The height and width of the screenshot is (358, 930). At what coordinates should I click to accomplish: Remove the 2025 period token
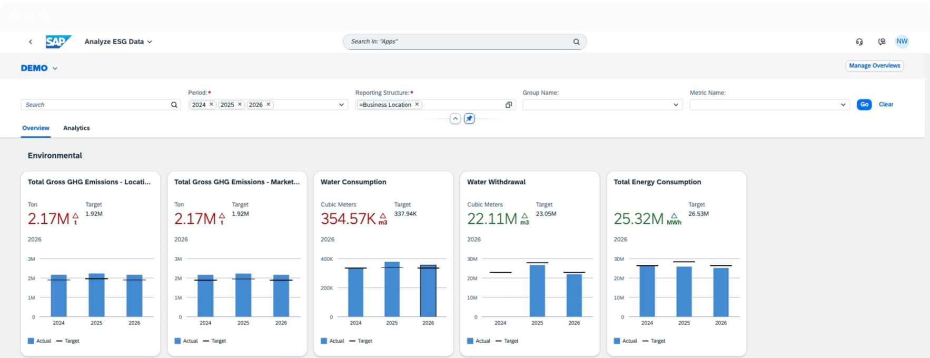pyautogui.click(x=240, y=104)
